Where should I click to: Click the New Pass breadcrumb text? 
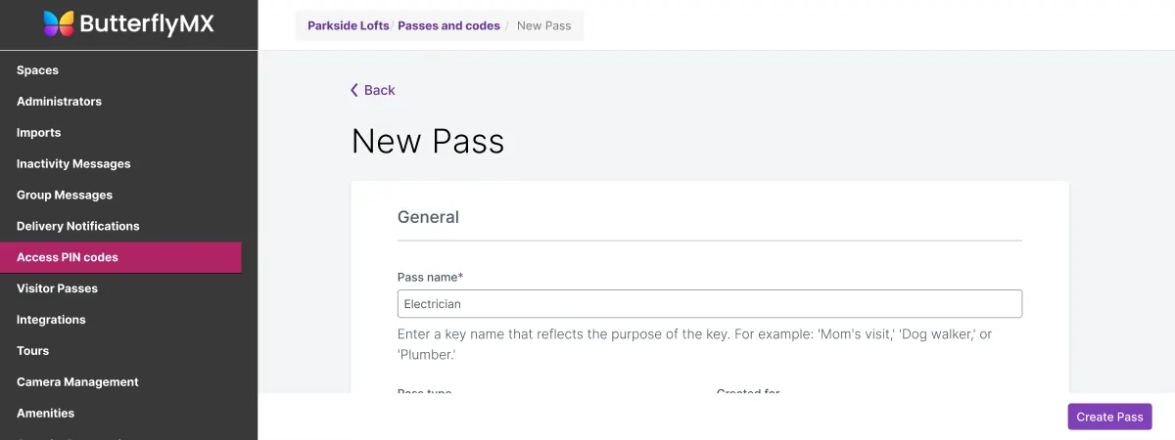[543, 25]
